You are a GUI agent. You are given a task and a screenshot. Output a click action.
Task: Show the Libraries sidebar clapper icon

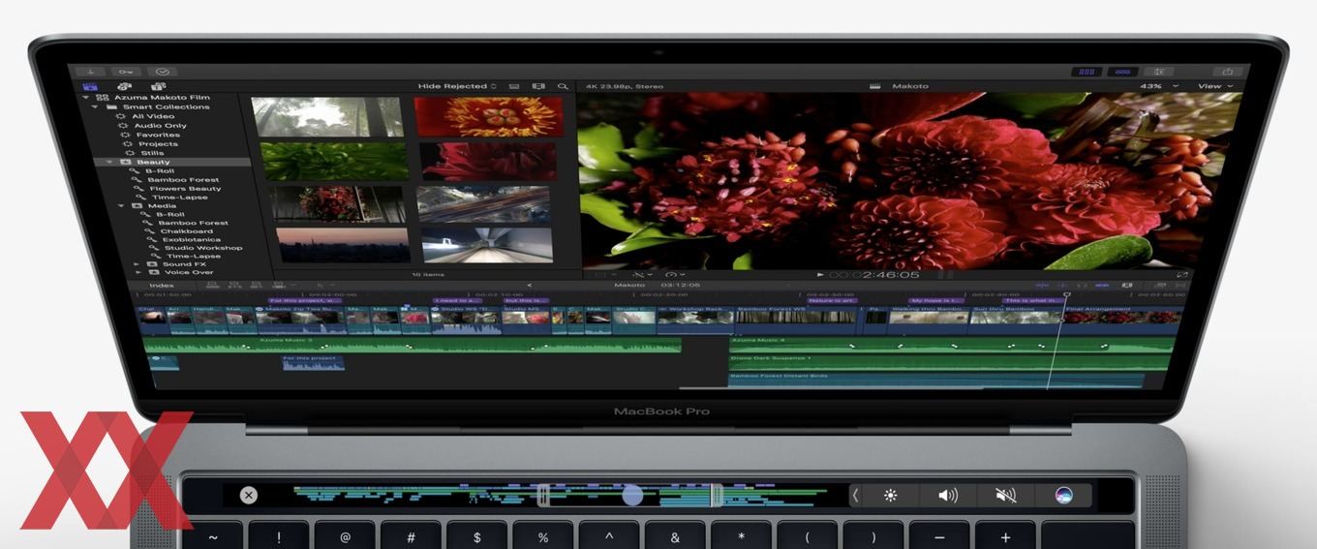(x=91, y=86)
